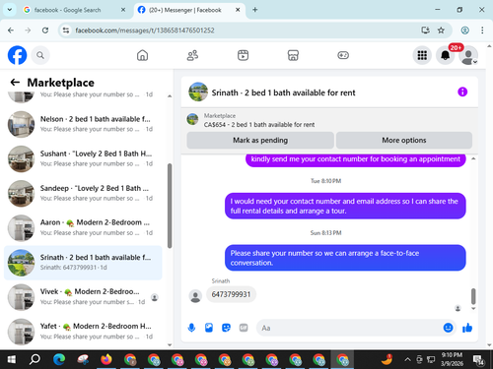Viewport: 493px width, 369px height.
Task: Open the Marketplace storefront icon
Action: pyautogui.click(x=293, y=55)
